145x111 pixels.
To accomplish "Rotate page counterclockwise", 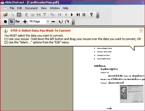I will pyautogui.click(x=61, y=22).
